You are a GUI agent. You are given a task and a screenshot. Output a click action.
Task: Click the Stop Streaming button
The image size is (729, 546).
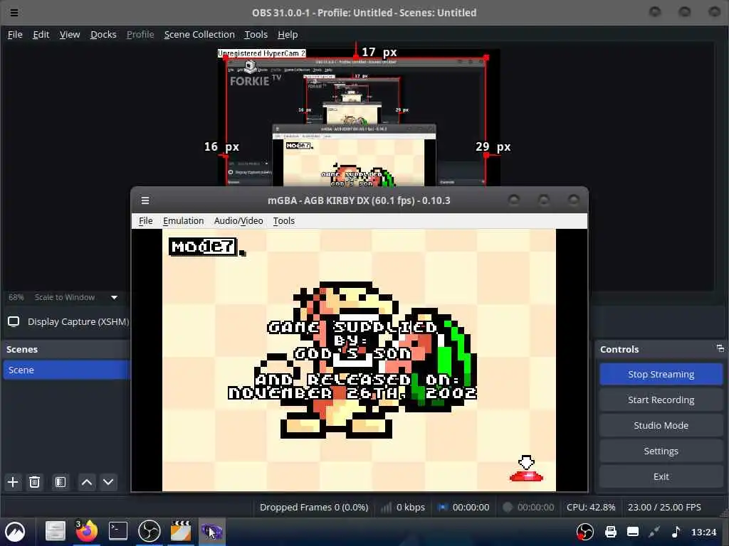pyautogui.click(x=661, y=374)
